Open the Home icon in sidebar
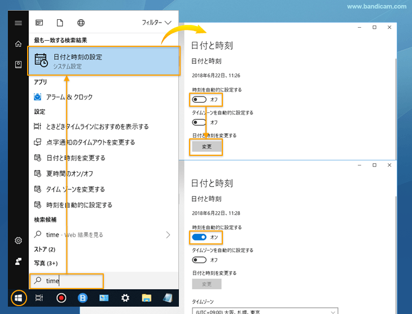 [x=18, y=44]
